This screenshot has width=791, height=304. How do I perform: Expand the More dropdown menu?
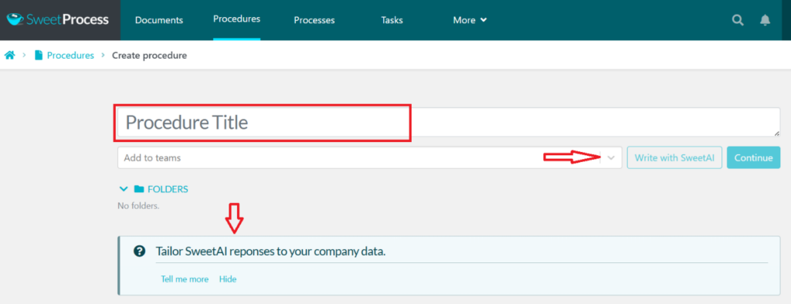point(470,20)
